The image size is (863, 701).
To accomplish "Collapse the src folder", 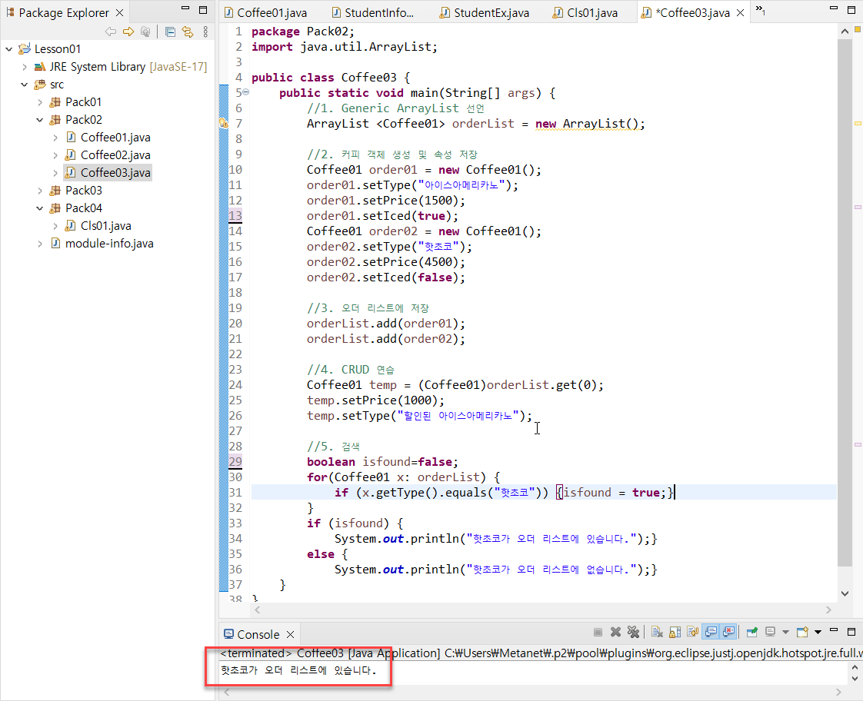I will tap(24, 84).
